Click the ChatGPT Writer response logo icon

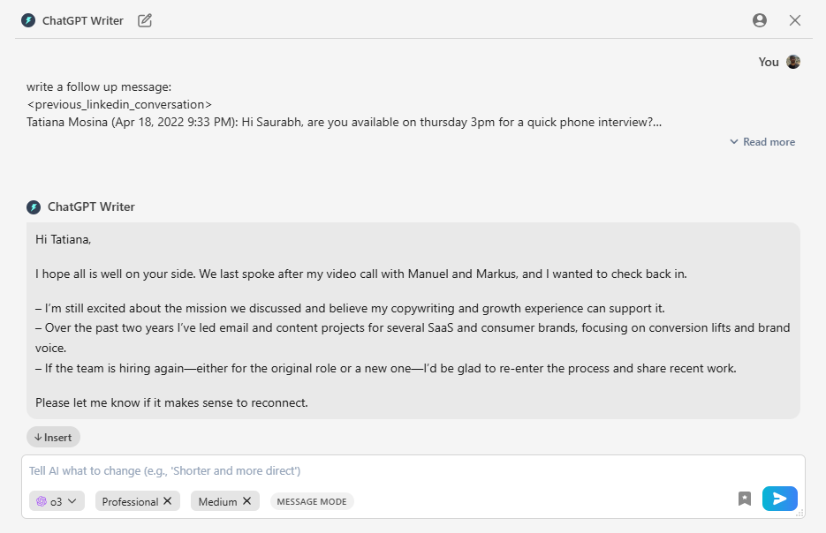click(x=34, y=206)
